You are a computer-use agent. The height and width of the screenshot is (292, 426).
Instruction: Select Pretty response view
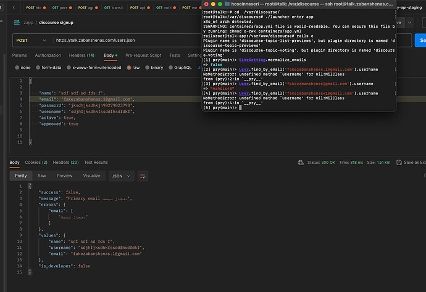tap(21, 176)
